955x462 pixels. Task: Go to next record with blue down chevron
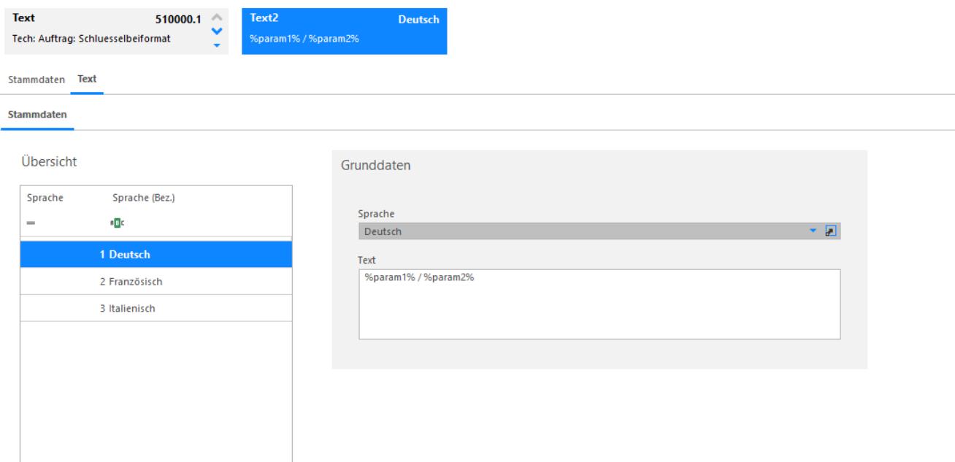[216, 31]
